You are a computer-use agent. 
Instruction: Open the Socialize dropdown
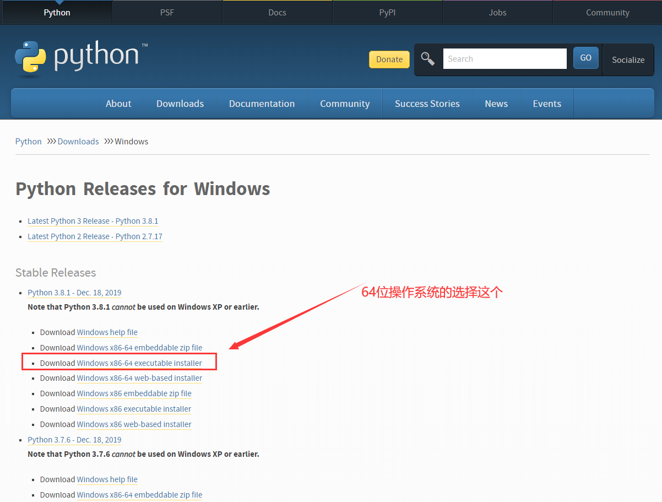tap(628, 60)
